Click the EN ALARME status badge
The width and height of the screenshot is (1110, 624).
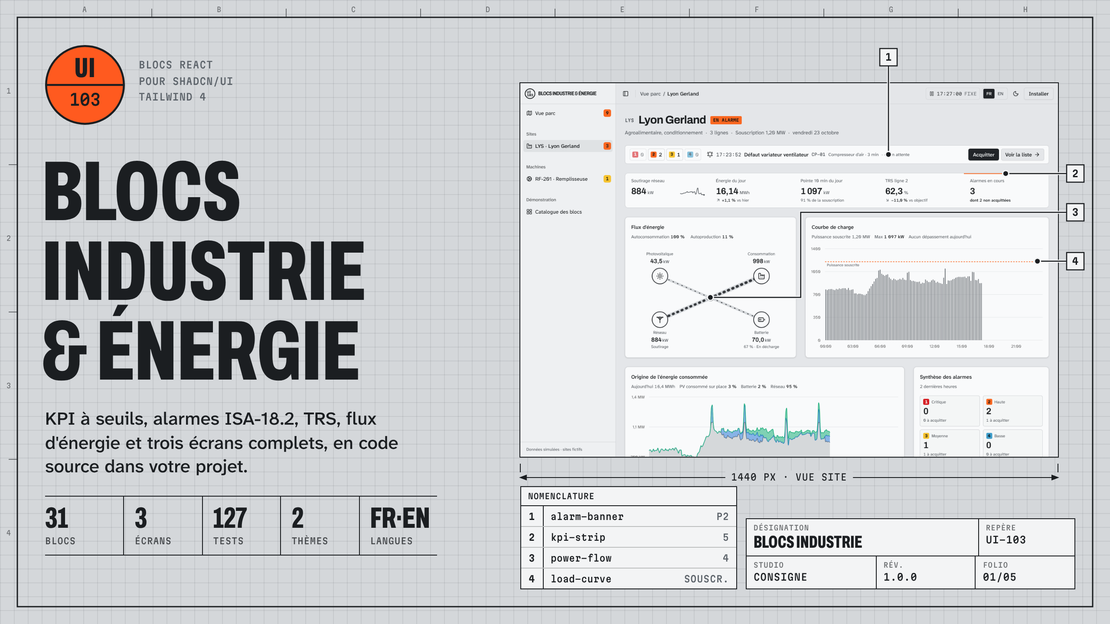(726, 120)
